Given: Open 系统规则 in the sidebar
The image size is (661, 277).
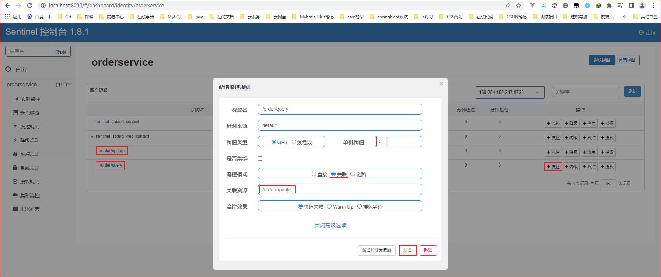Looking at the screenshot, I should [26, 168].
